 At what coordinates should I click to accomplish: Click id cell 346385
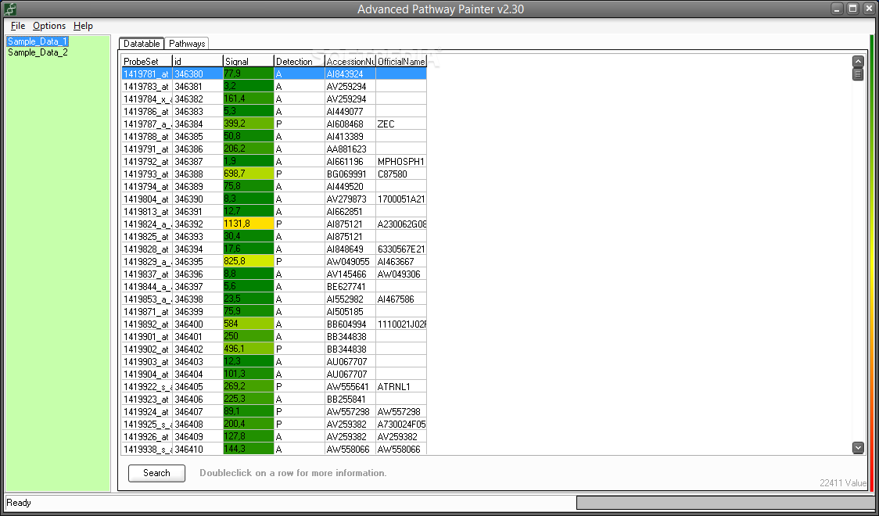pos(197,137)
